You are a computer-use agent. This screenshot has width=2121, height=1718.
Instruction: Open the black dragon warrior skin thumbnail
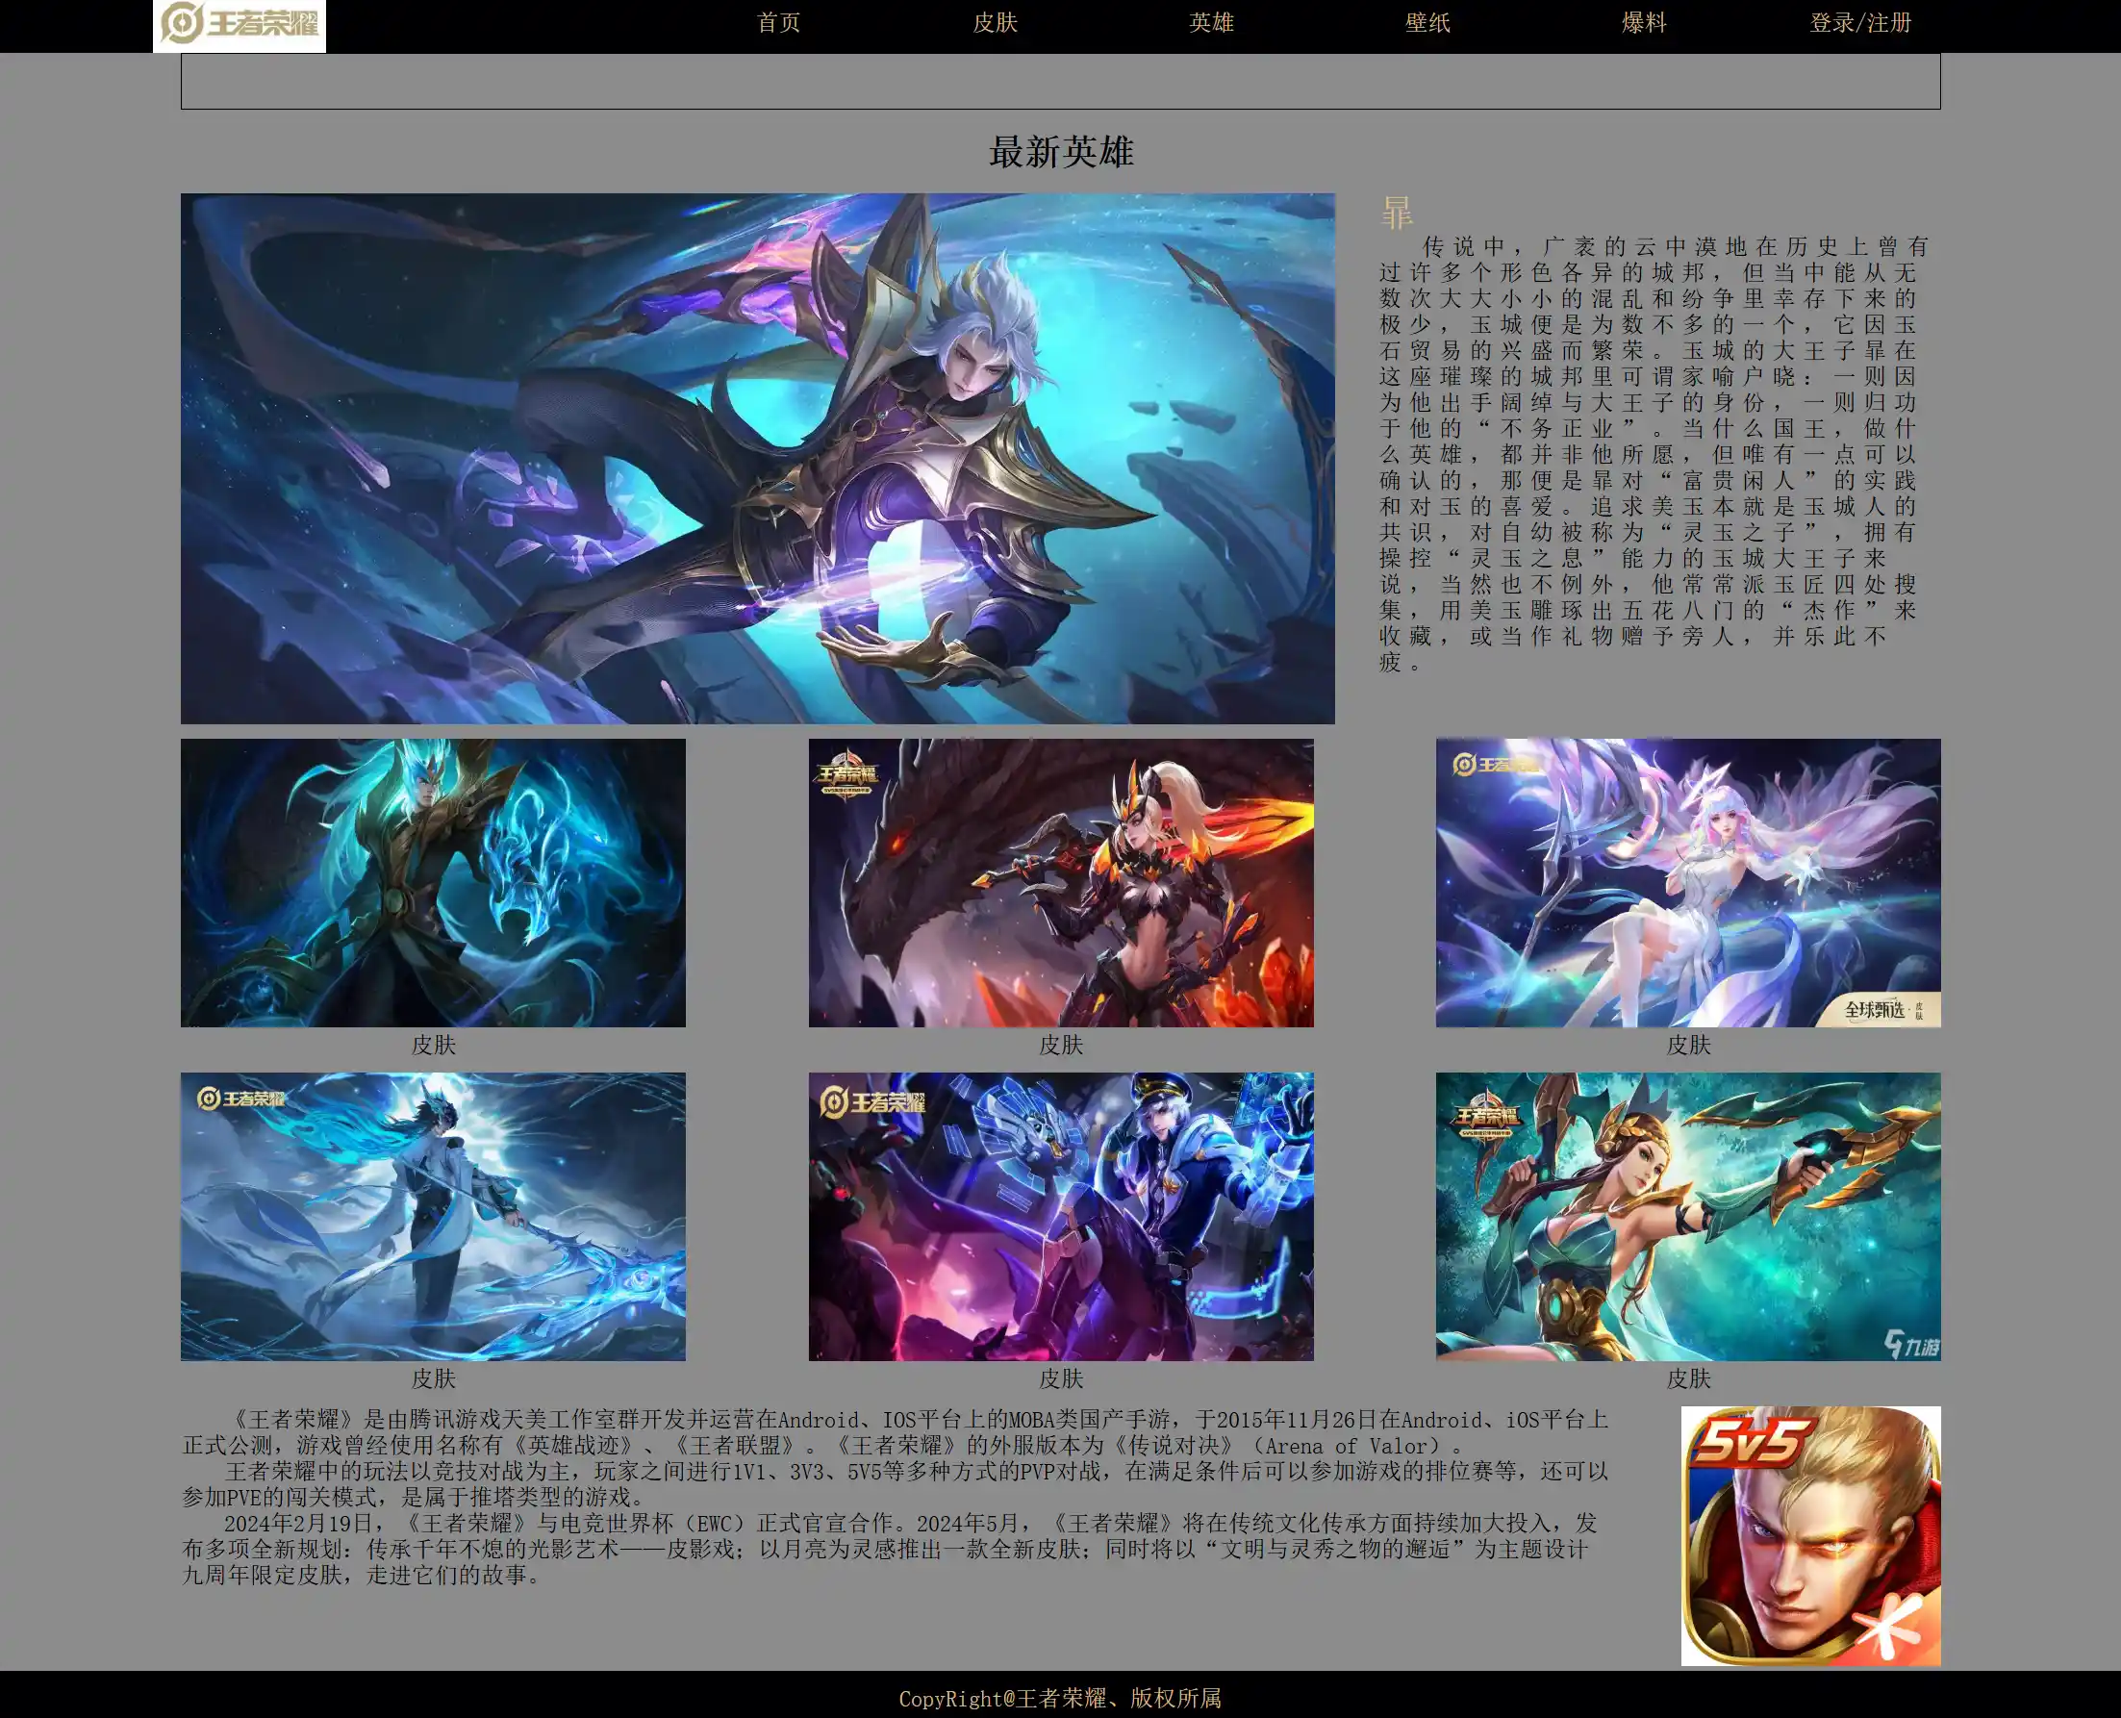(1060, 882)
